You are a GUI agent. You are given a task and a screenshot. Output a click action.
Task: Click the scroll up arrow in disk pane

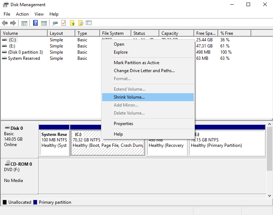269,124
